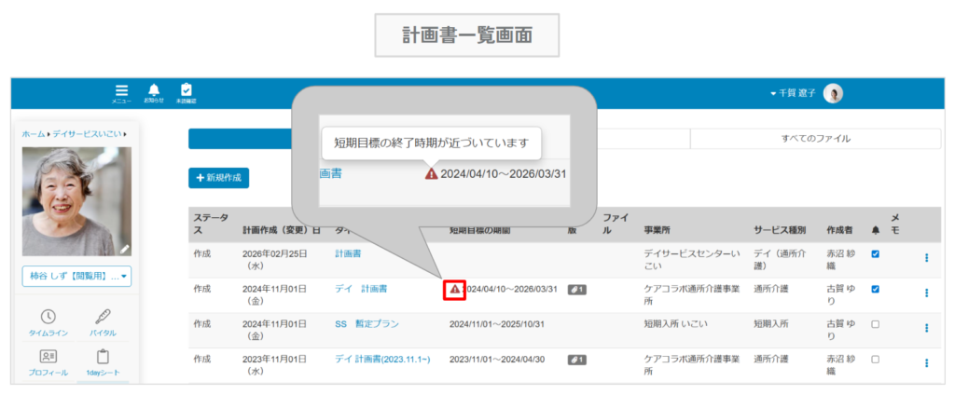Uncheck notification checkbox for デイ 計画書 row
955x395 pixels.
(875, 290)
